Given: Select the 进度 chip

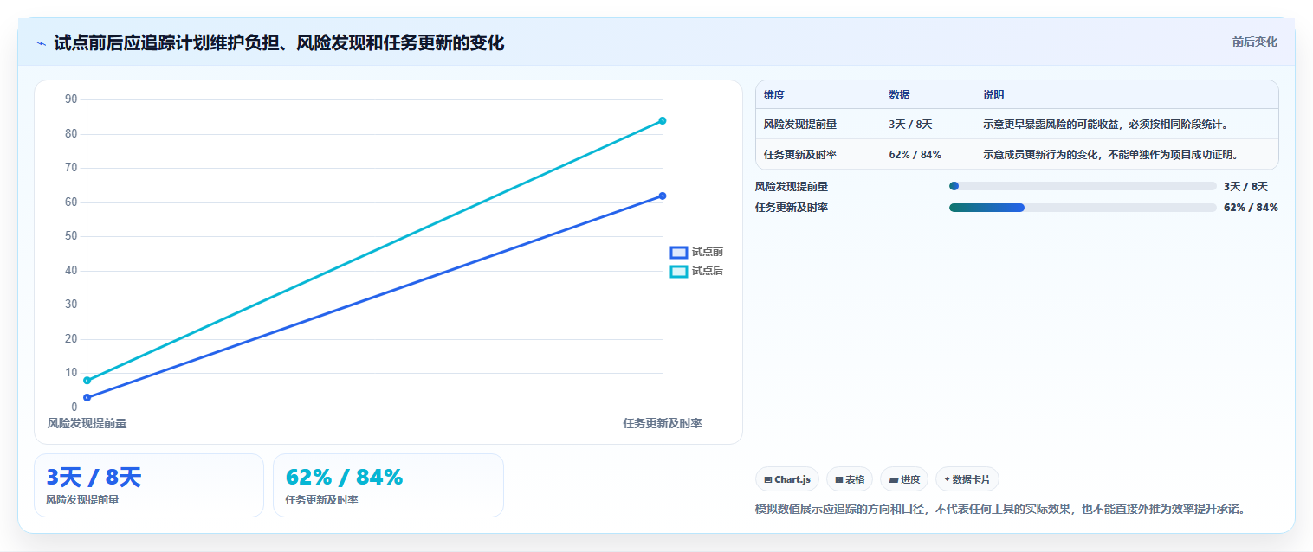Looking at the screenshot, I should (903, 479).
